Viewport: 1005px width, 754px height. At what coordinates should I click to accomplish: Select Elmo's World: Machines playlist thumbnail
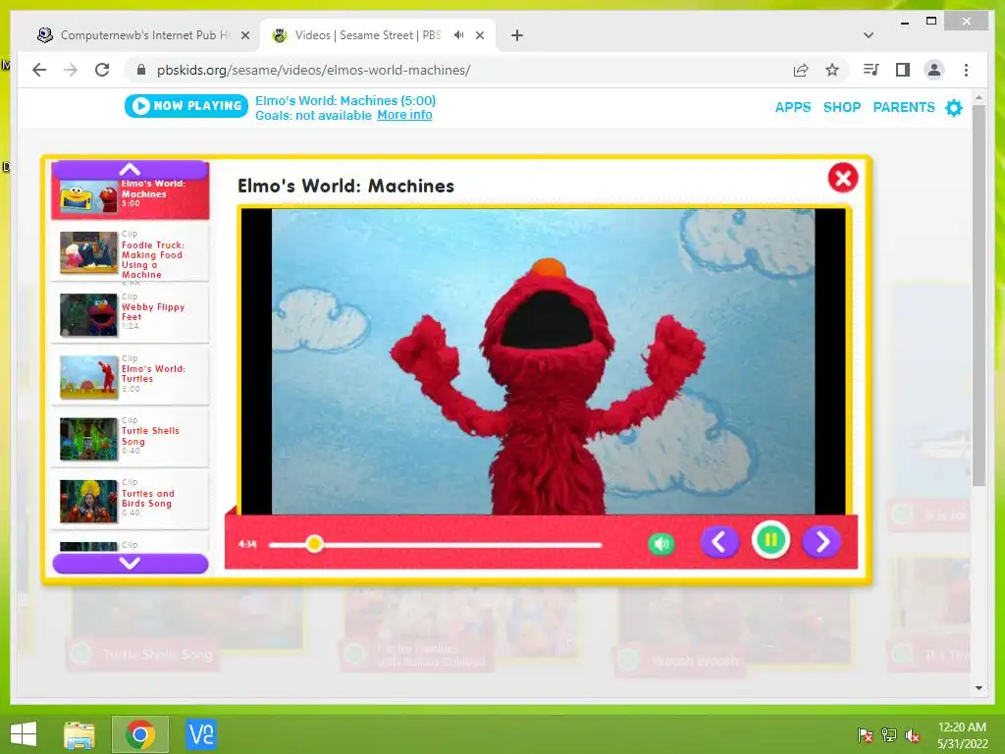coord(88,196)
